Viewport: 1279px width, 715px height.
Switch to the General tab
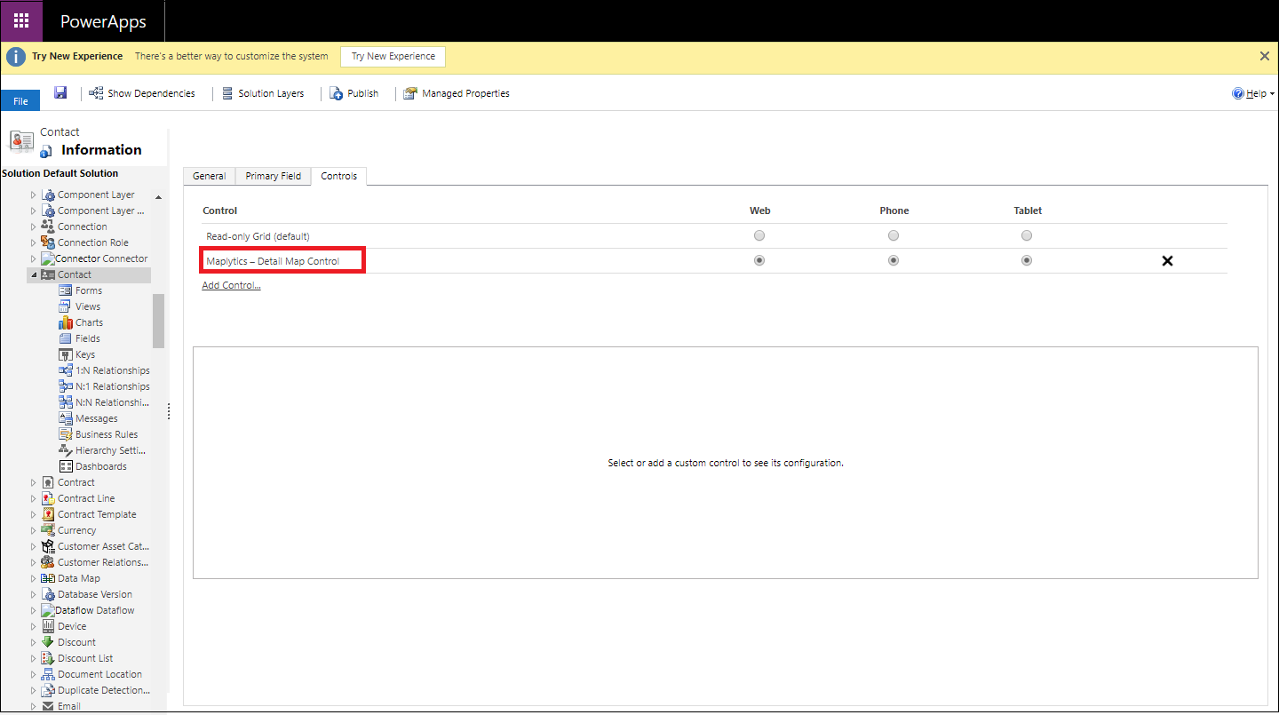pyautogui.click(x=210, y=176)
